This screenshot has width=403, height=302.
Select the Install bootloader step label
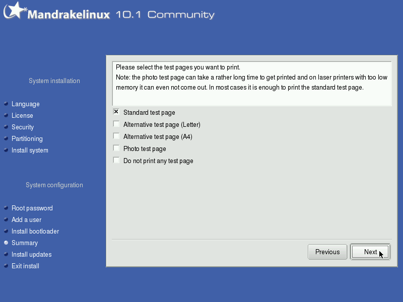(x=35, y=231)
